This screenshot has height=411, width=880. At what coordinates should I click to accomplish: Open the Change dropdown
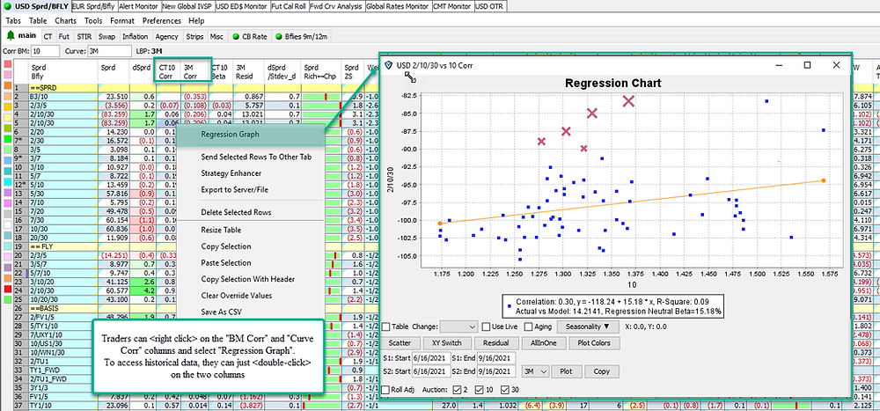click(458, 327)
